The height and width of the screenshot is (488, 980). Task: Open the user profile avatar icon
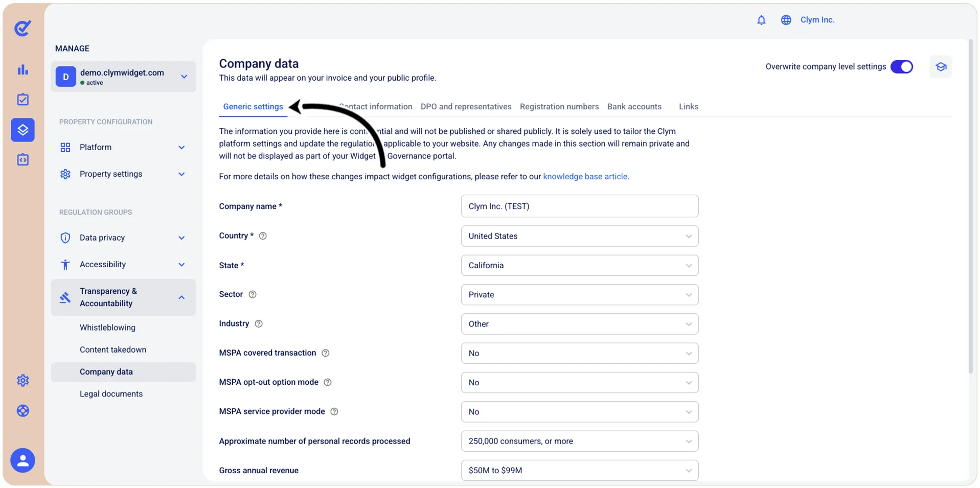coord(23,460)
